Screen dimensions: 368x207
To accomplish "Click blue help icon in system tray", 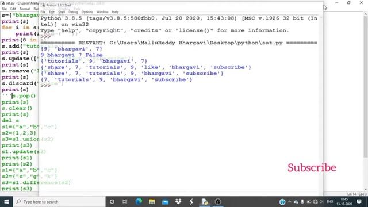I will (x=282, y=202).
